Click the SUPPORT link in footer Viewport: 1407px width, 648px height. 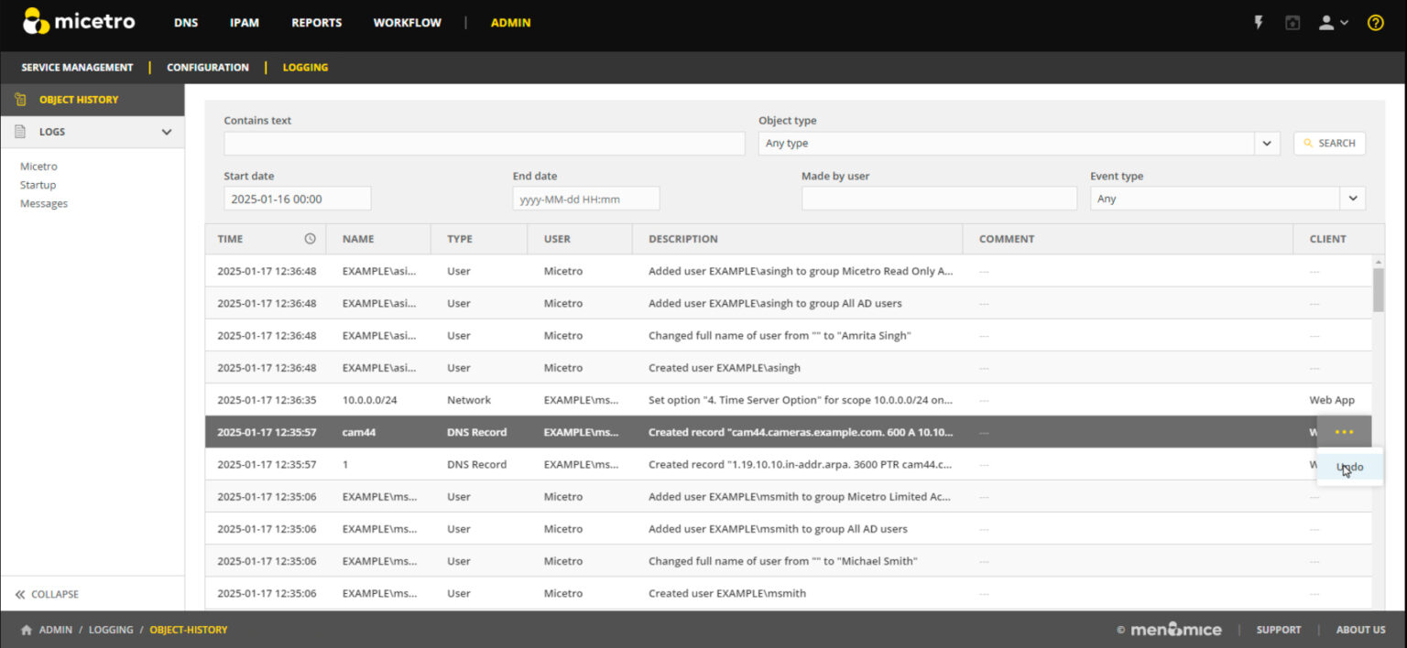tap(1279, 630)
